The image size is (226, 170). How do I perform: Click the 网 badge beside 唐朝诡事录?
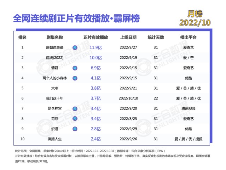coord(75,47)
